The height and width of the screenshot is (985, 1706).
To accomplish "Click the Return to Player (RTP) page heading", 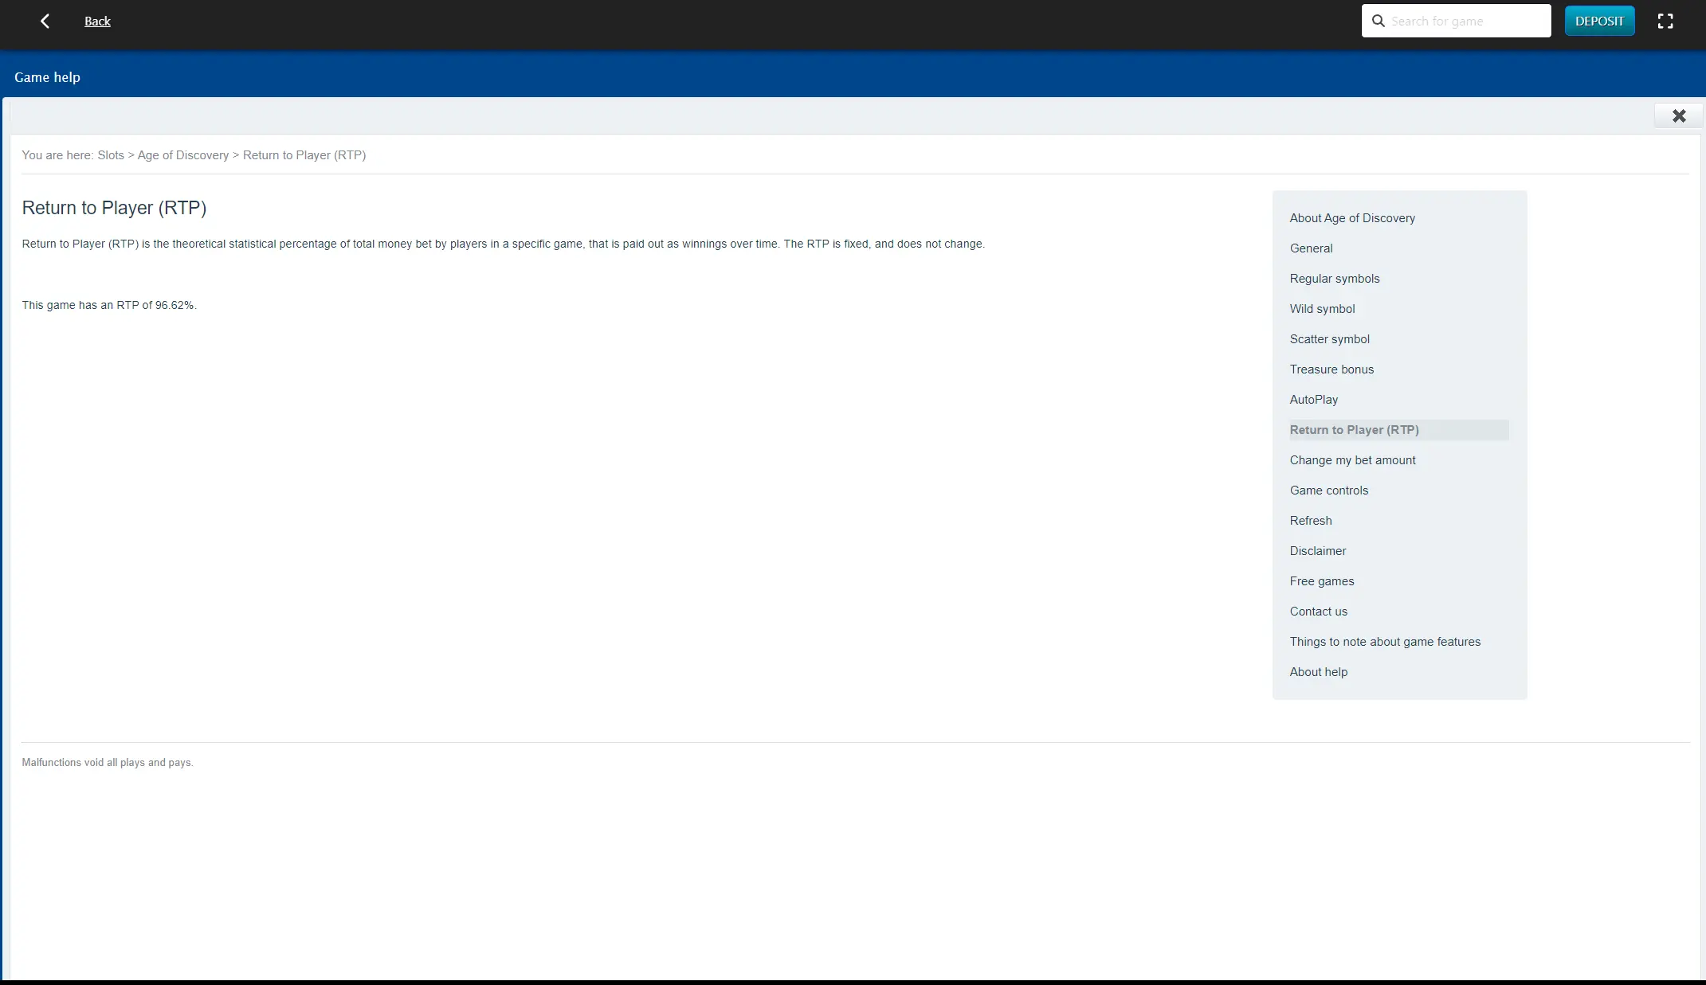I will [x=114, y=208].
